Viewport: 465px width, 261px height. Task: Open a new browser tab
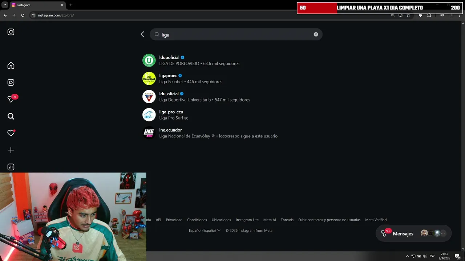(70, 5)
